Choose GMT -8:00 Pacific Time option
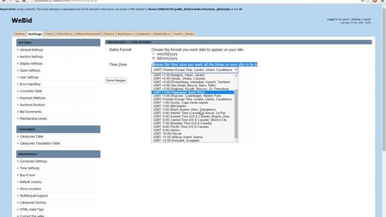This screenshot has height=217, width=386. pos(193,127)
